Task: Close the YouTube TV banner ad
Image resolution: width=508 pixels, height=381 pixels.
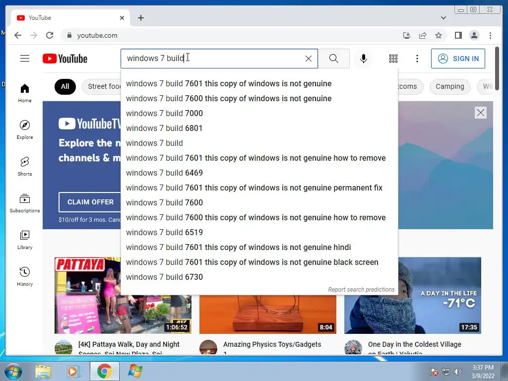Action: (x=480, y=113)
